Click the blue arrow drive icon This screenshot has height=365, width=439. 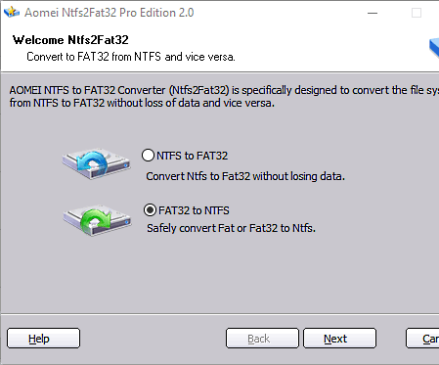97,163
